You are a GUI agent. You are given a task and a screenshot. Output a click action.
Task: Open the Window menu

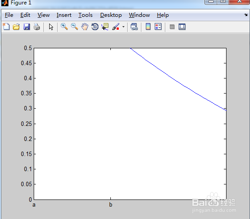139,15
